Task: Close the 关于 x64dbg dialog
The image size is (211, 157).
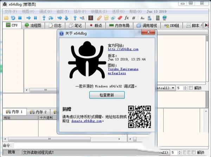Action: (148, 32)
